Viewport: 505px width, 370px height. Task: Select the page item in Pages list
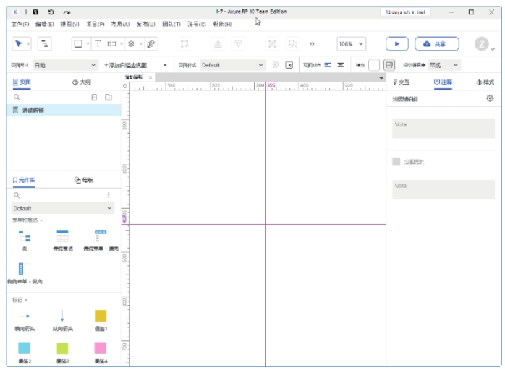33,110
